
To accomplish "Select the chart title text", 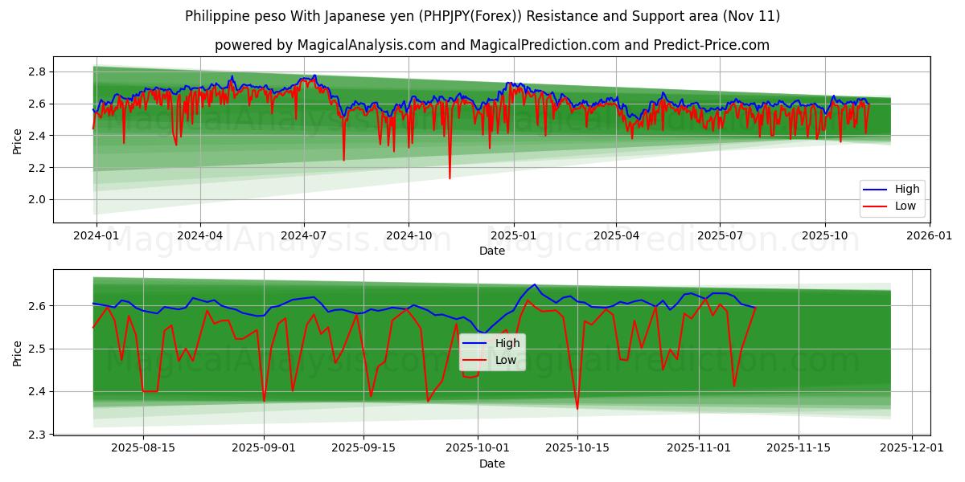I will pyautogui.click(x=482, y=14).
